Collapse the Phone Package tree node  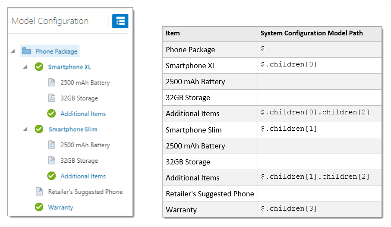tap(13, 51)
